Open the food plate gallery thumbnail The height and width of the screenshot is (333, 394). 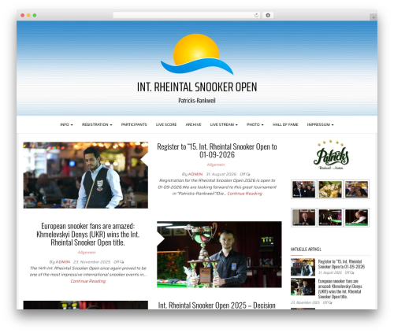(x=330, y=189)
